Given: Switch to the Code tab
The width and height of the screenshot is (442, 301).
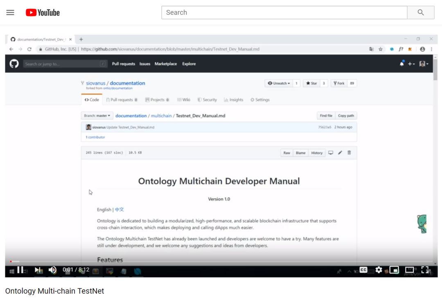Looking at the screenshot, I should (92, 100).
